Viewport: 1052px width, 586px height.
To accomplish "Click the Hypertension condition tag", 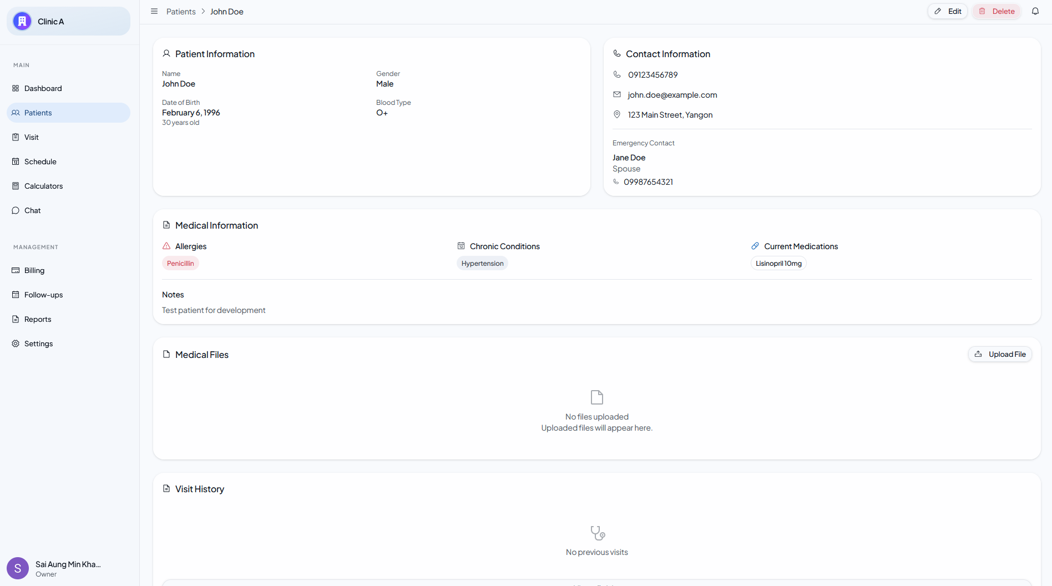I will [482, 264].
